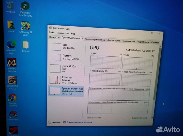
Task: Select the Графический процессор graph thumbnail
Action: coord(55,91)
